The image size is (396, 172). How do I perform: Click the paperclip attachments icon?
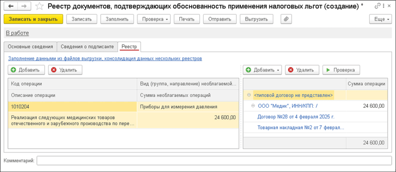pyautogui.click(x=286, y=19)
